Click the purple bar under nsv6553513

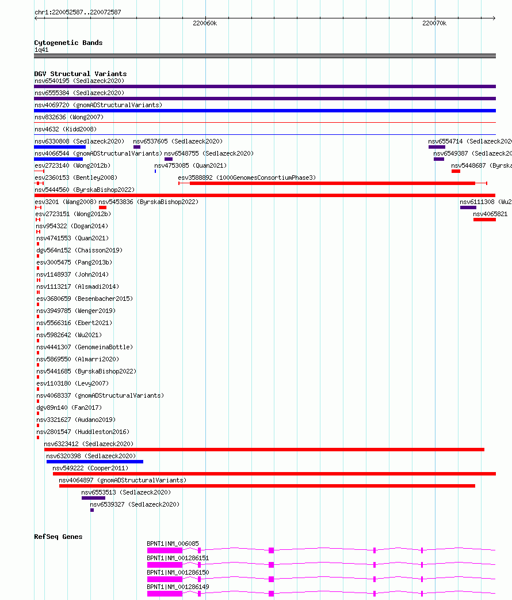coord(94,498)
